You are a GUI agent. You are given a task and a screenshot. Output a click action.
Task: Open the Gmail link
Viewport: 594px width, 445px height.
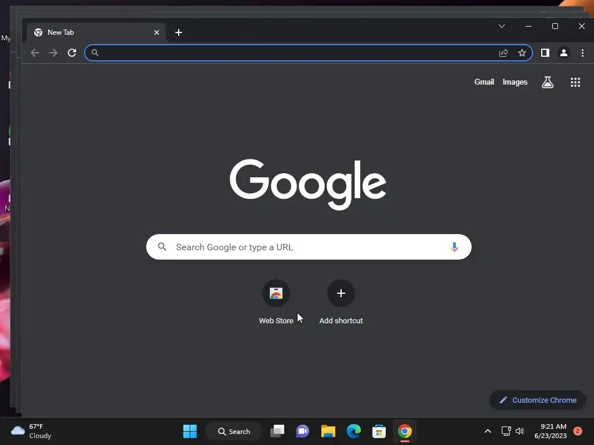484,82
